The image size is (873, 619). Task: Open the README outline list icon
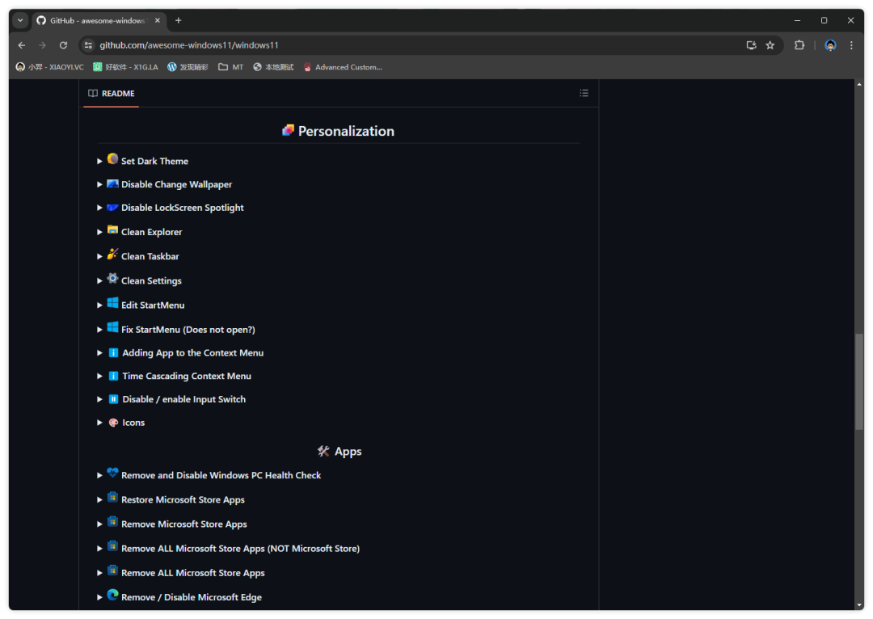[584, 93]
